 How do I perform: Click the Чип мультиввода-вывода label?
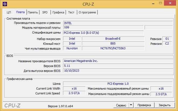tap(43, 49)
